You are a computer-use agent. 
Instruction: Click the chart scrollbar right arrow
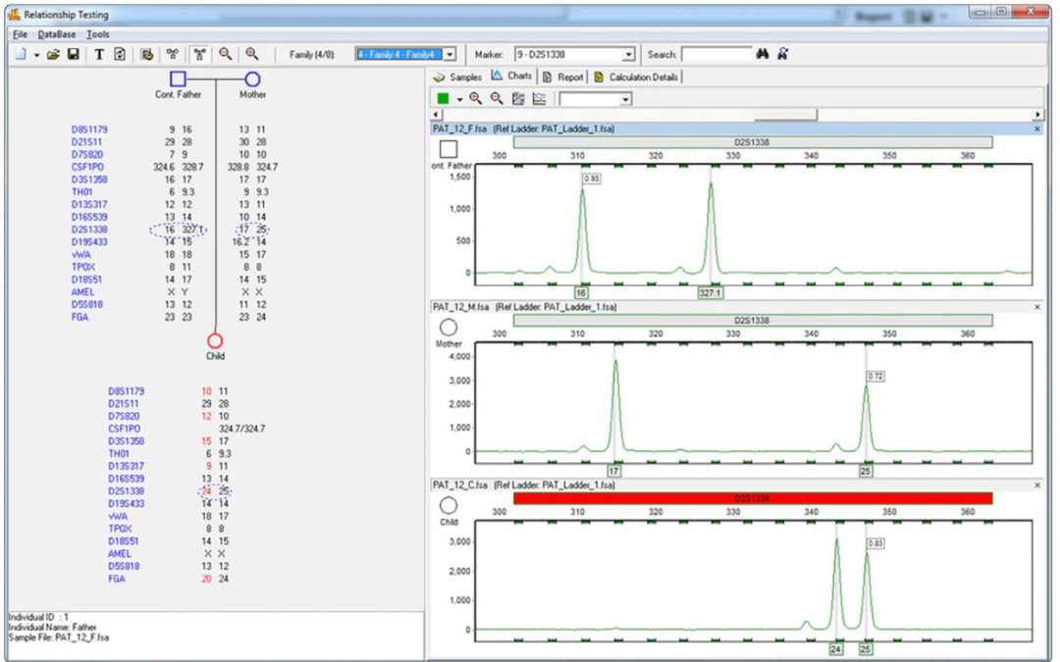[1037, 115]
